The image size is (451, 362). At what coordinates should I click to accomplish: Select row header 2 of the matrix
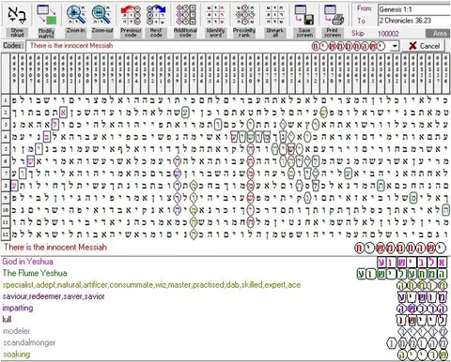point(6,113)
